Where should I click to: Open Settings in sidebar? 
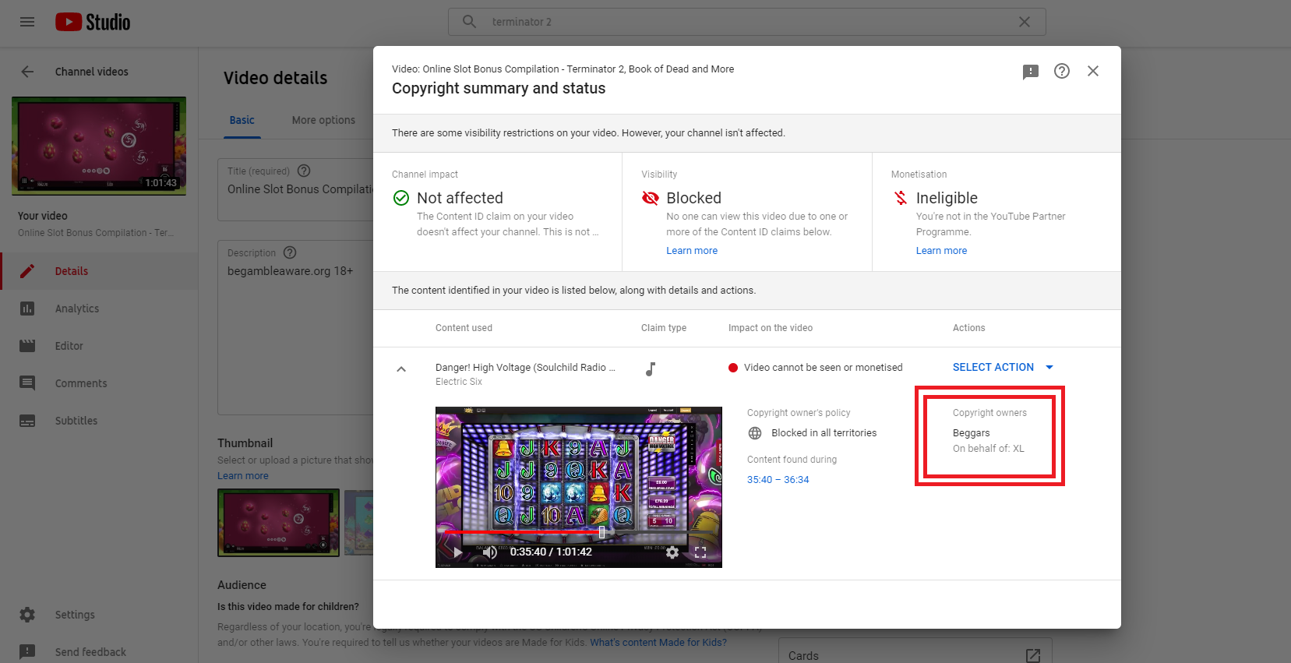pyautogui.click(x=99, y=615)
